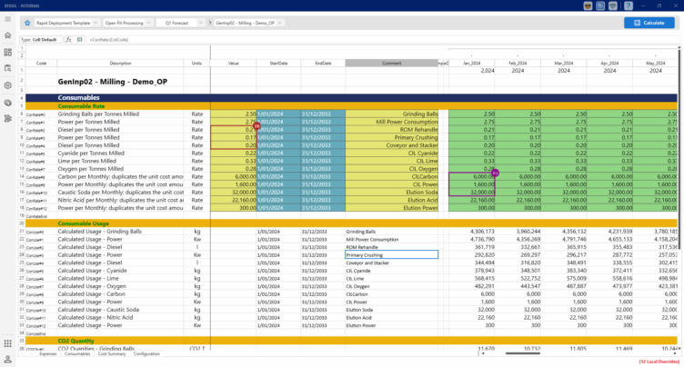This screenshot has width=684, height=367.
Task: Open the apps grid icon in sidebar
Action: tap(8, 343)
